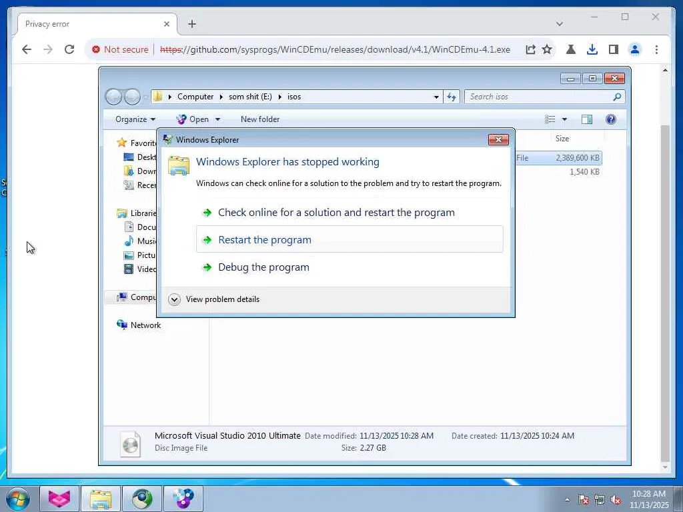Click the Search isos field
Image resolution: width=683 pixels, height=512 pixels.
point(544,97)
